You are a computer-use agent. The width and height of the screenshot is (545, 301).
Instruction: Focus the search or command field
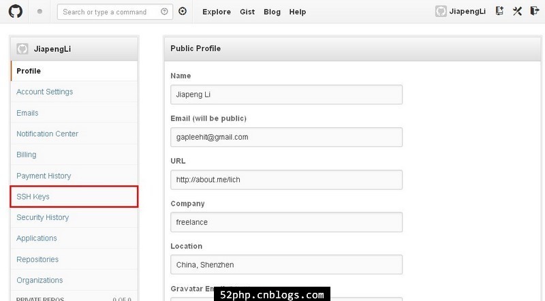tap(114, 12)
